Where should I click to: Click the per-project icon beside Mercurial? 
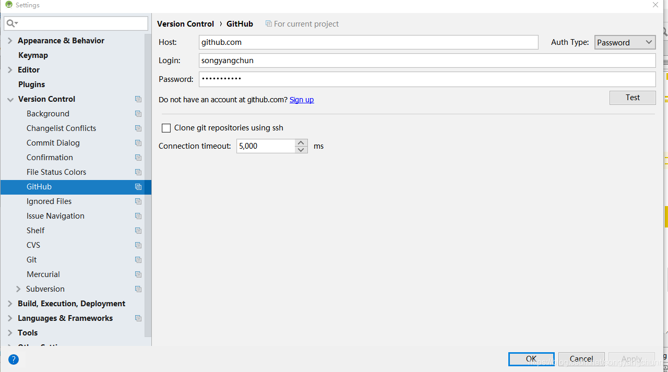pos(138,274)
